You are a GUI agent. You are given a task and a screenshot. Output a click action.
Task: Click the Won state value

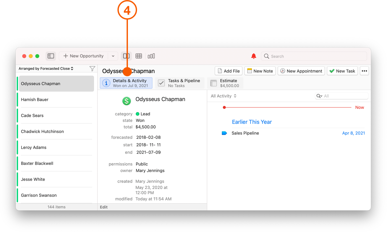point(140,121)
